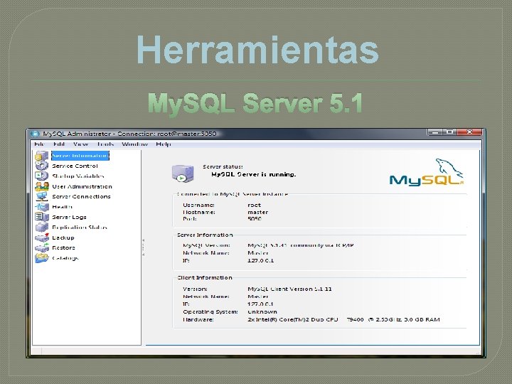Click the MySQL Administrator title bar icon
Image resolution: width=512 pixels, height=384 pixels.
point(35,134)
